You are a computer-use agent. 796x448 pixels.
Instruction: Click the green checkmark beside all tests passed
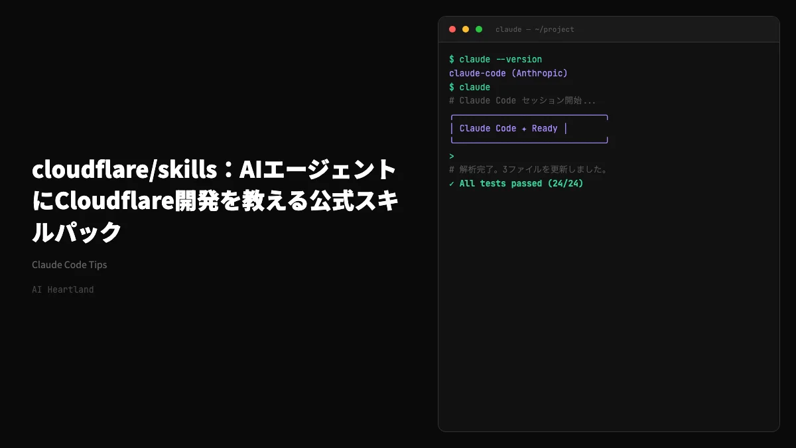click(452, 183)
